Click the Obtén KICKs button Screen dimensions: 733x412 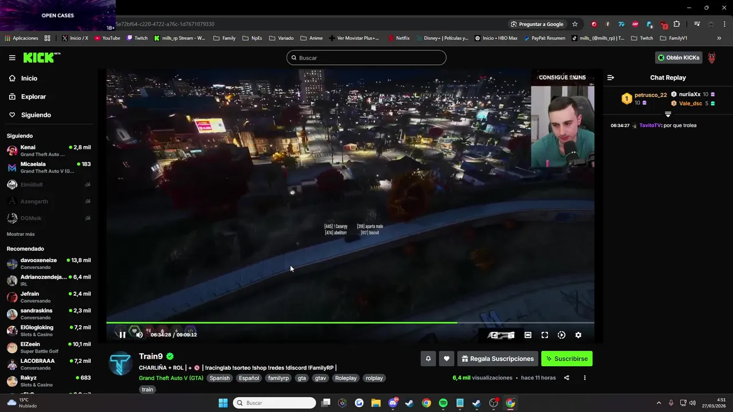coord(679,58)
